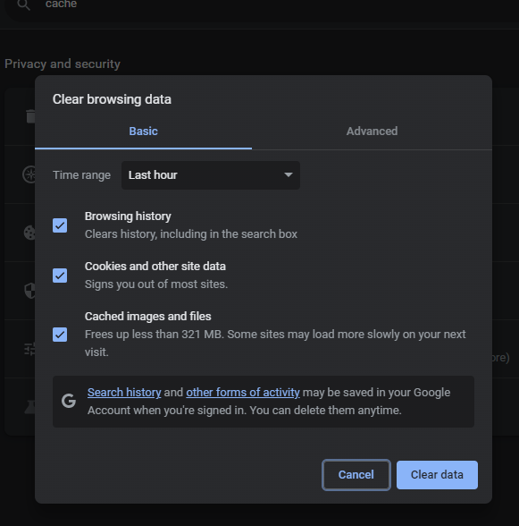
Task: Open the Time range dropdown
Action: pyautogui.click(x=211, y=175)
